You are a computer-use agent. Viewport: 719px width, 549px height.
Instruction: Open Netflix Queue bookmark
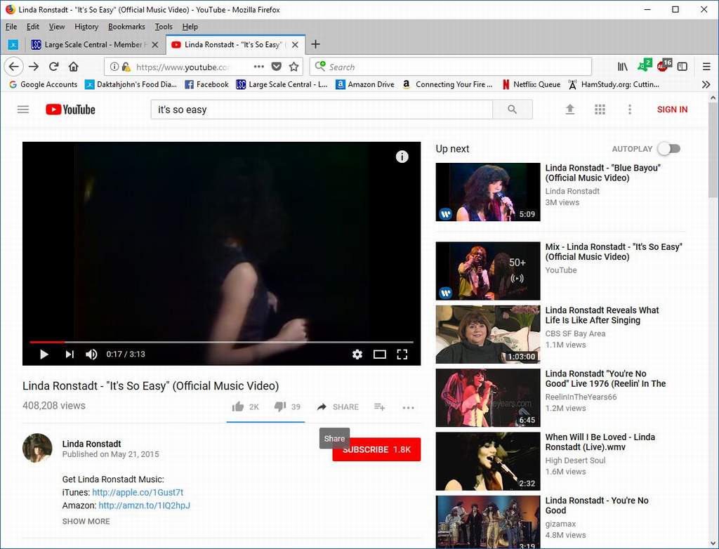(531, 84)
